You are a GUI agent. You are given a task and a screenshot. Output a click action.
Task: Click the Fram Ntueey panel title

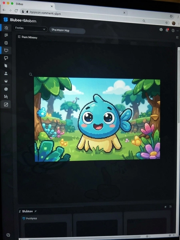click(x=29, y=37)
